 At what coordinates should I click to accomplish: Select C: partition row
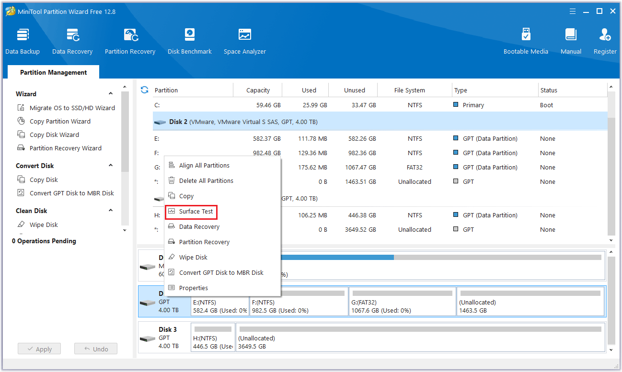pyautogui.click(x=380, y=105)
